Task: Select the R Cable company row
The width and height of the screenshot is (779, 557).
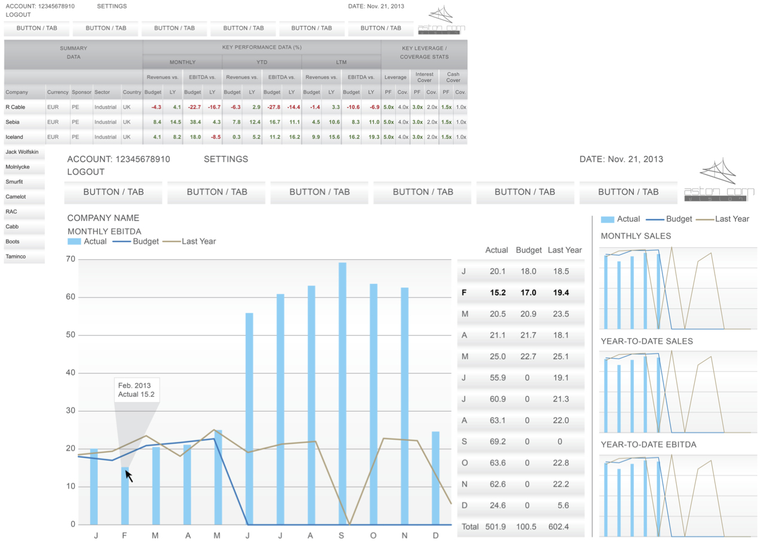Action: click(236, 107)
